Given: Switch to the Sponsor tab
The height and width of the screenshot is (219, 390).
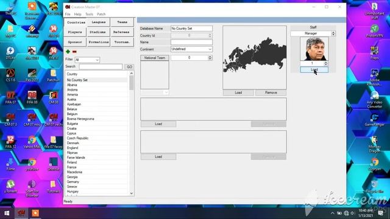Looking at the screenshot, I should point(75,42).
